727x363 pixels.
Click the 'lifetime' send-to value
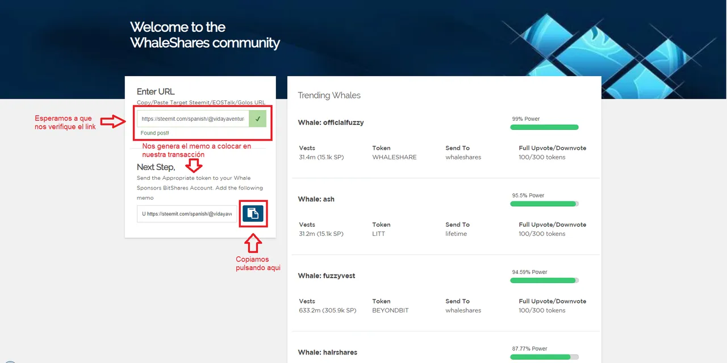coord(456,234)
